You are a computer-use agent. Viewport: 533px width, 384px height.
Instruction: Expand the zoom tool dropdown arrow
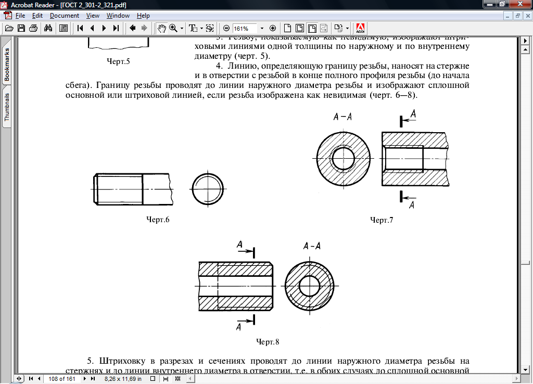182,28
